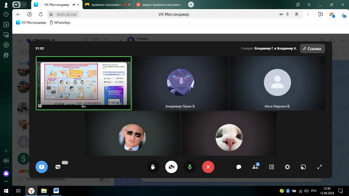The height and width of the screenshot is (196, 349).
Task: Turn on the camera in the call
Action: [171, 167]
